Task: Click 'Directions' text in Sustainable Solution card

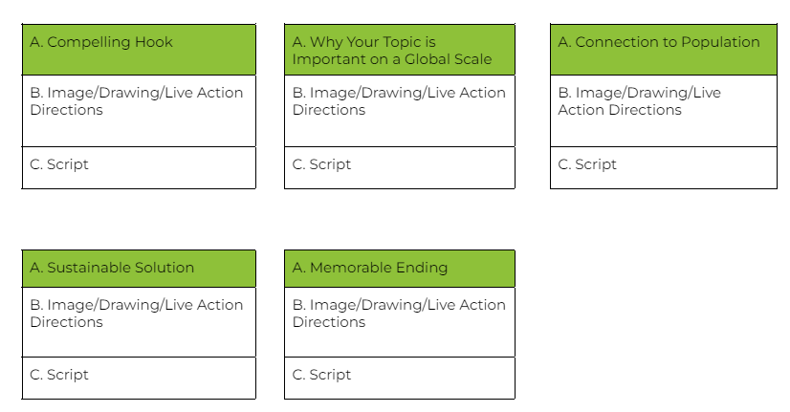Action: tap(67, 322)
